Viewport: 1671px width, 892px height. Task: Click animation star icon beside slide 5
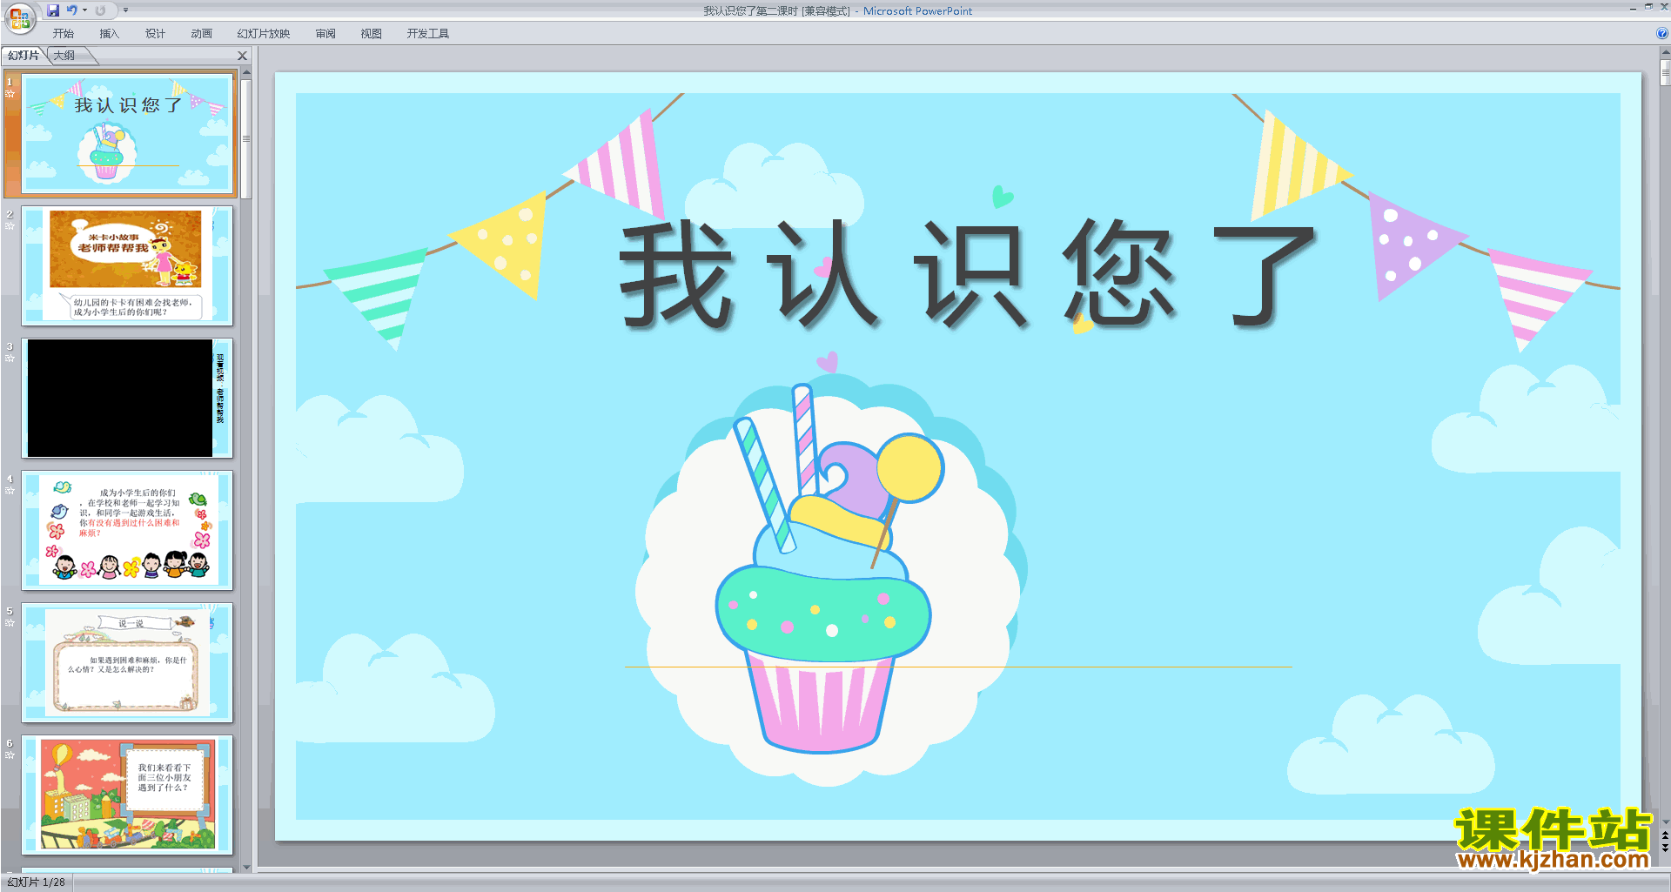(x=10, y=623)
